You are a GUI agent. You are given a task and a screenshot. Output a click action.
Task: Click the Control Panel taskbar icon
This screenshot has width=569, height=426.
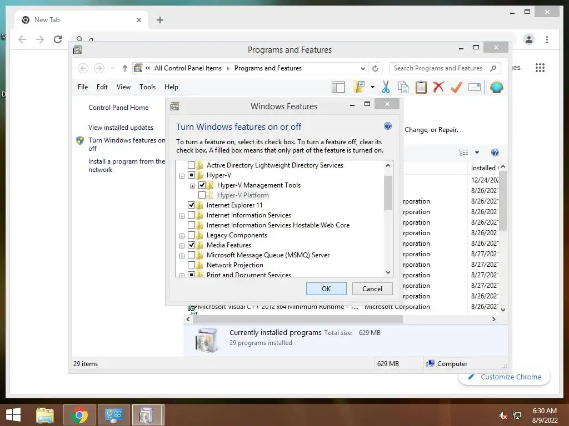pos(113,415)
